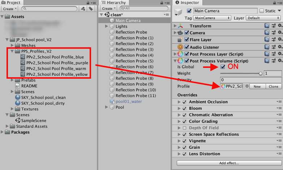The width and height of the screenshot is (283, 170).
Task: Enable Depth Of Field override
Action: pos(184,128)
